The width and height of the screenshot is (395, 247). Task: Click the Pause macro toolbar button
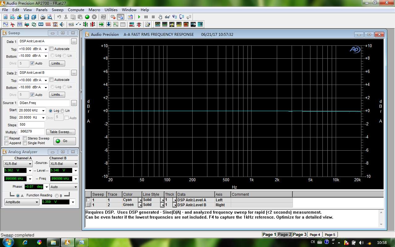point(146,17)
